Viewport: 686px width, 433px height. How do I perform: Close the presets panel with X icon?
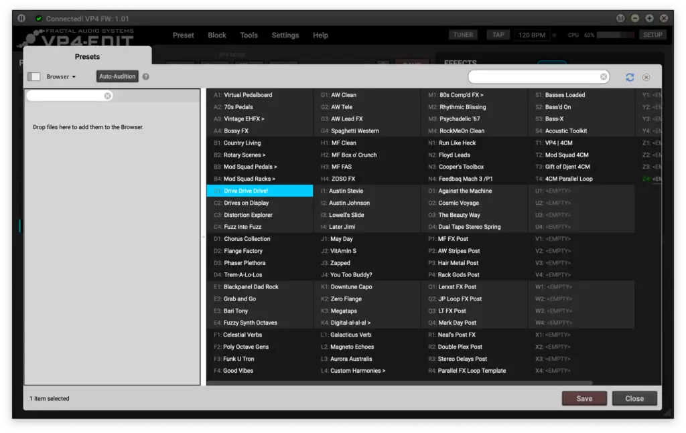pos(646,77)
